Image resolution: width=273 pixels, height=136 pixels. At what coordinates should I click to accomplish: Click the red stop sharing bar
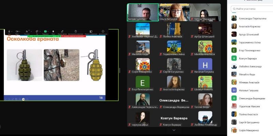click(x=73, y=36)
